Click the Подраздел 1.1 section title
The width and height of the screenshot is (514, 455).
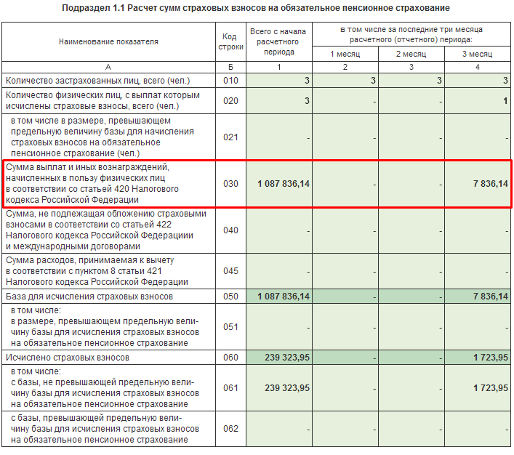256,8
